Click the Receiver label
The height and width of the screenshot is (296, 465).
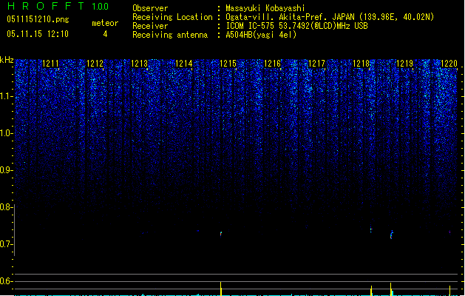pos(150,26)
